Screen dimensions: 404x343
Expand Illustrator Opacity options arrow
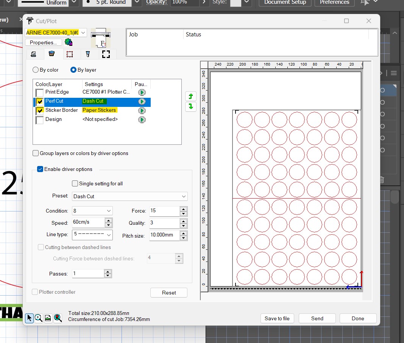204,2
